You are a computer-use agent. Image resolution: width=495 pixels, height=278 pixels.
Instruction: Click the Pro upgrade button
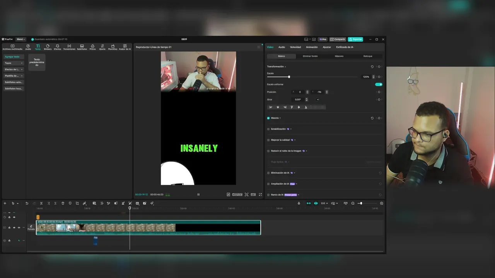(323, 39)
